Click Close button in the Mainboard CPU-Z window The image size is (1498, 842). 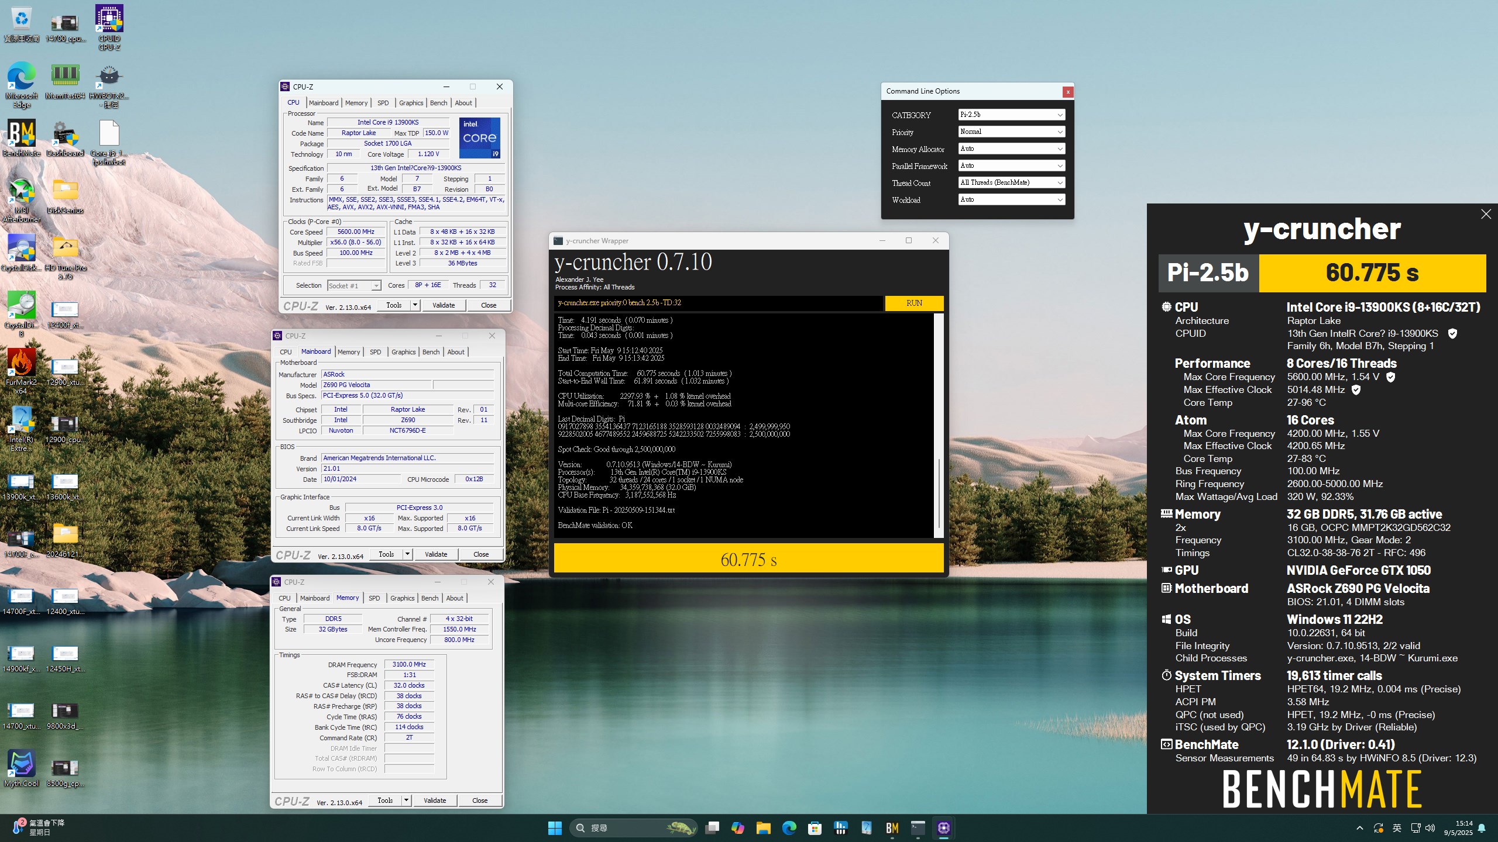(481, 554)
